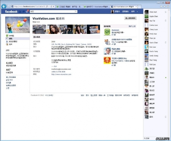
Task: Open the Mobile01 page icon
Action: coord(107,32)
